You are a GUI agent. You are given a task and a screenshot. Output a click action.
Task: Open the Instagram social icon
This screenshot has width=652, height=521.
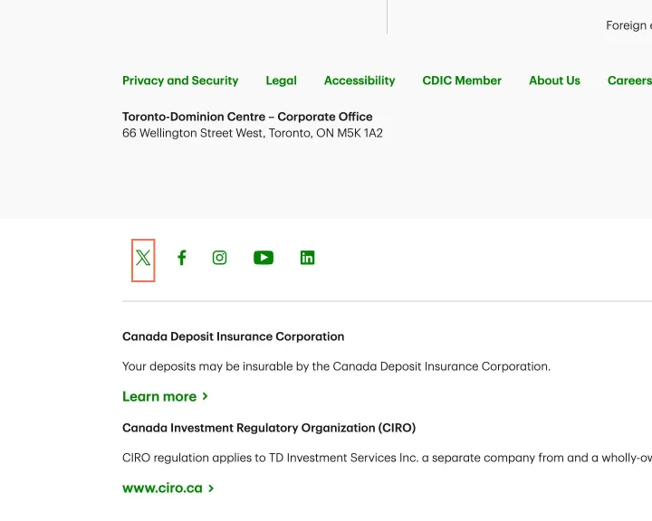pyautogui.click(x=219, y=258)
